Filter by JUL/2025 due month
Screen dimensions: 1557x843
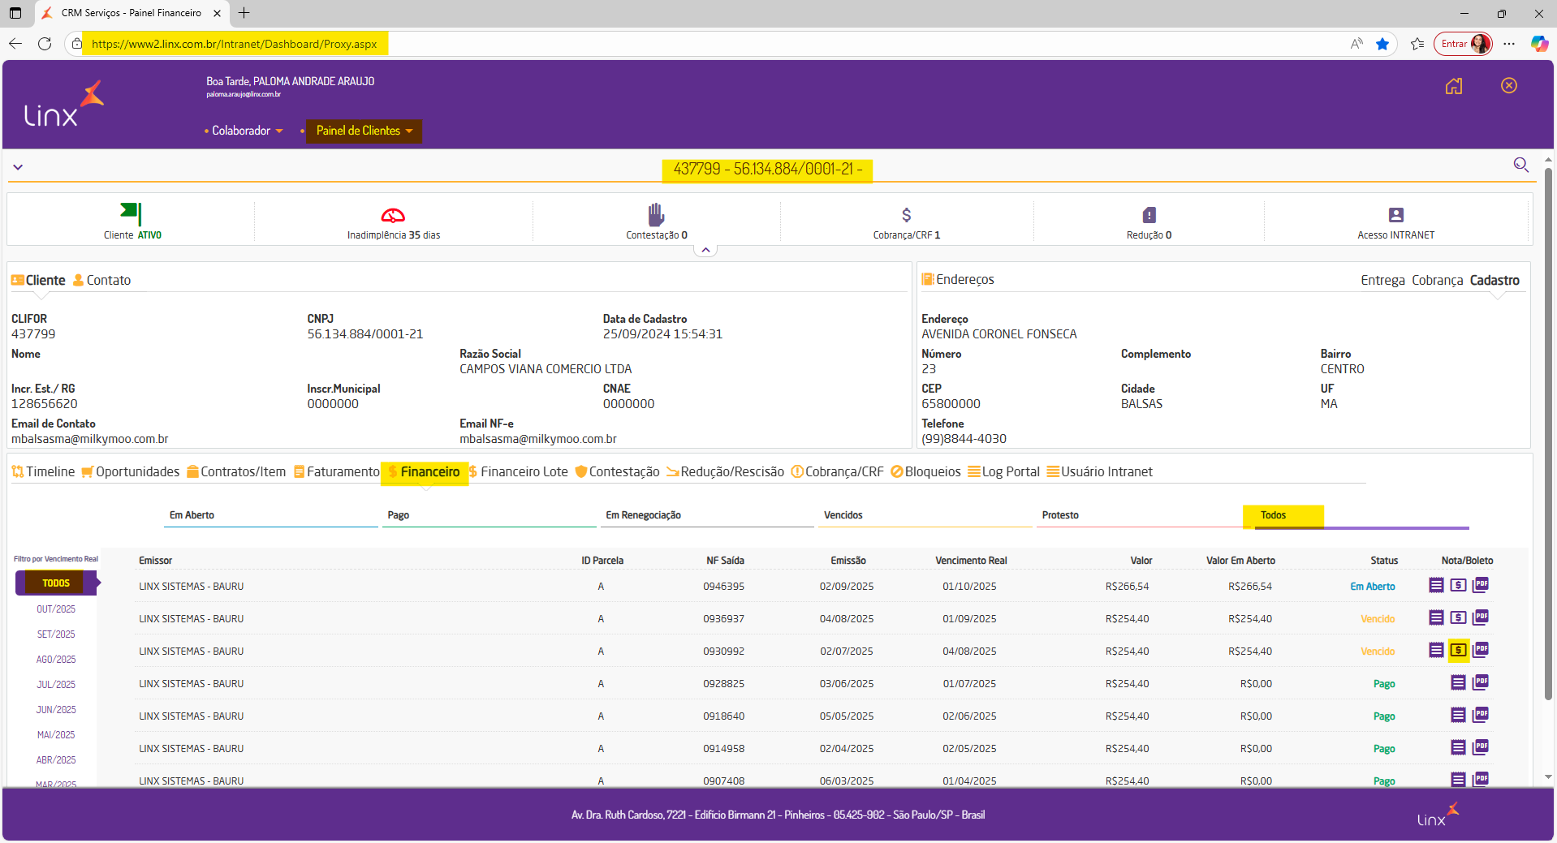tap(56, 684)
